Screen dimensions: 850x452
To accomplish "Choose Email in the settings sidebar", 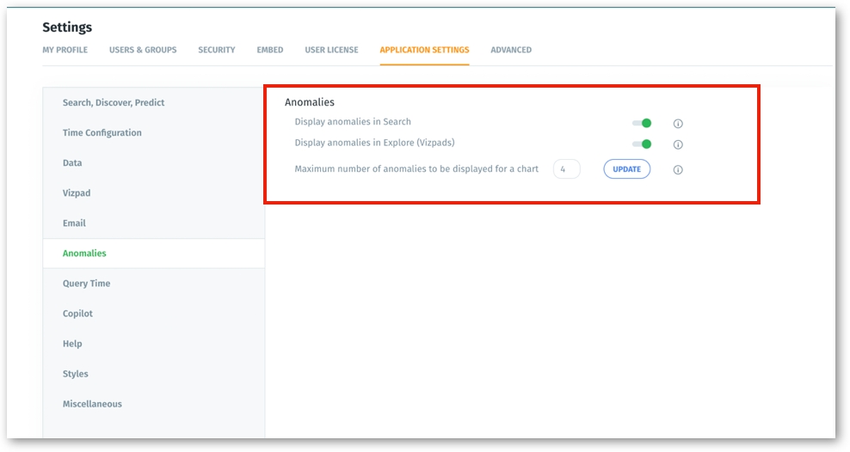I will pyautogui.click(x=74, y=223).
